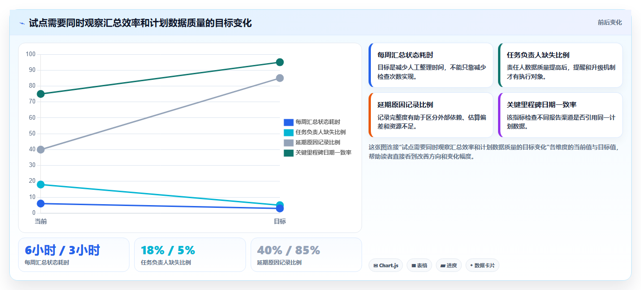Click caption 任务负责人缺失比例 under 18% / 5%
The height and width of the screenshot is (290, 641).
tap(166, 263)
